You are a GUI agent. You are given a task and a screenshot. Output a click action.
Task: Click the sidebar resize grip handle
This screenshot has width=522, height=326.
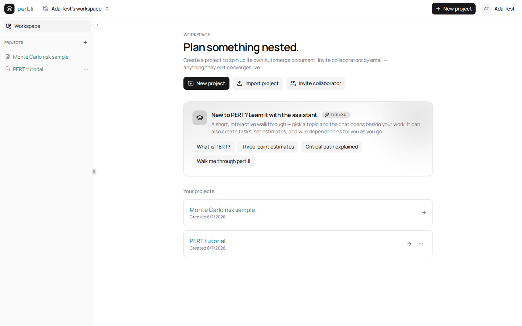pyautogui.click(x=94, y=172)
